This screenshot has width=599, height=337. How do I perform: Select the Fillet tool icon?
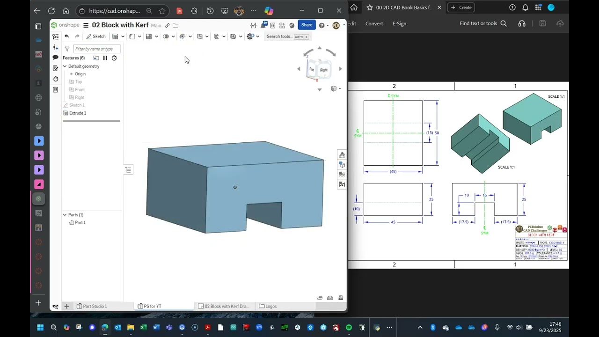click(x=132, y=37)
